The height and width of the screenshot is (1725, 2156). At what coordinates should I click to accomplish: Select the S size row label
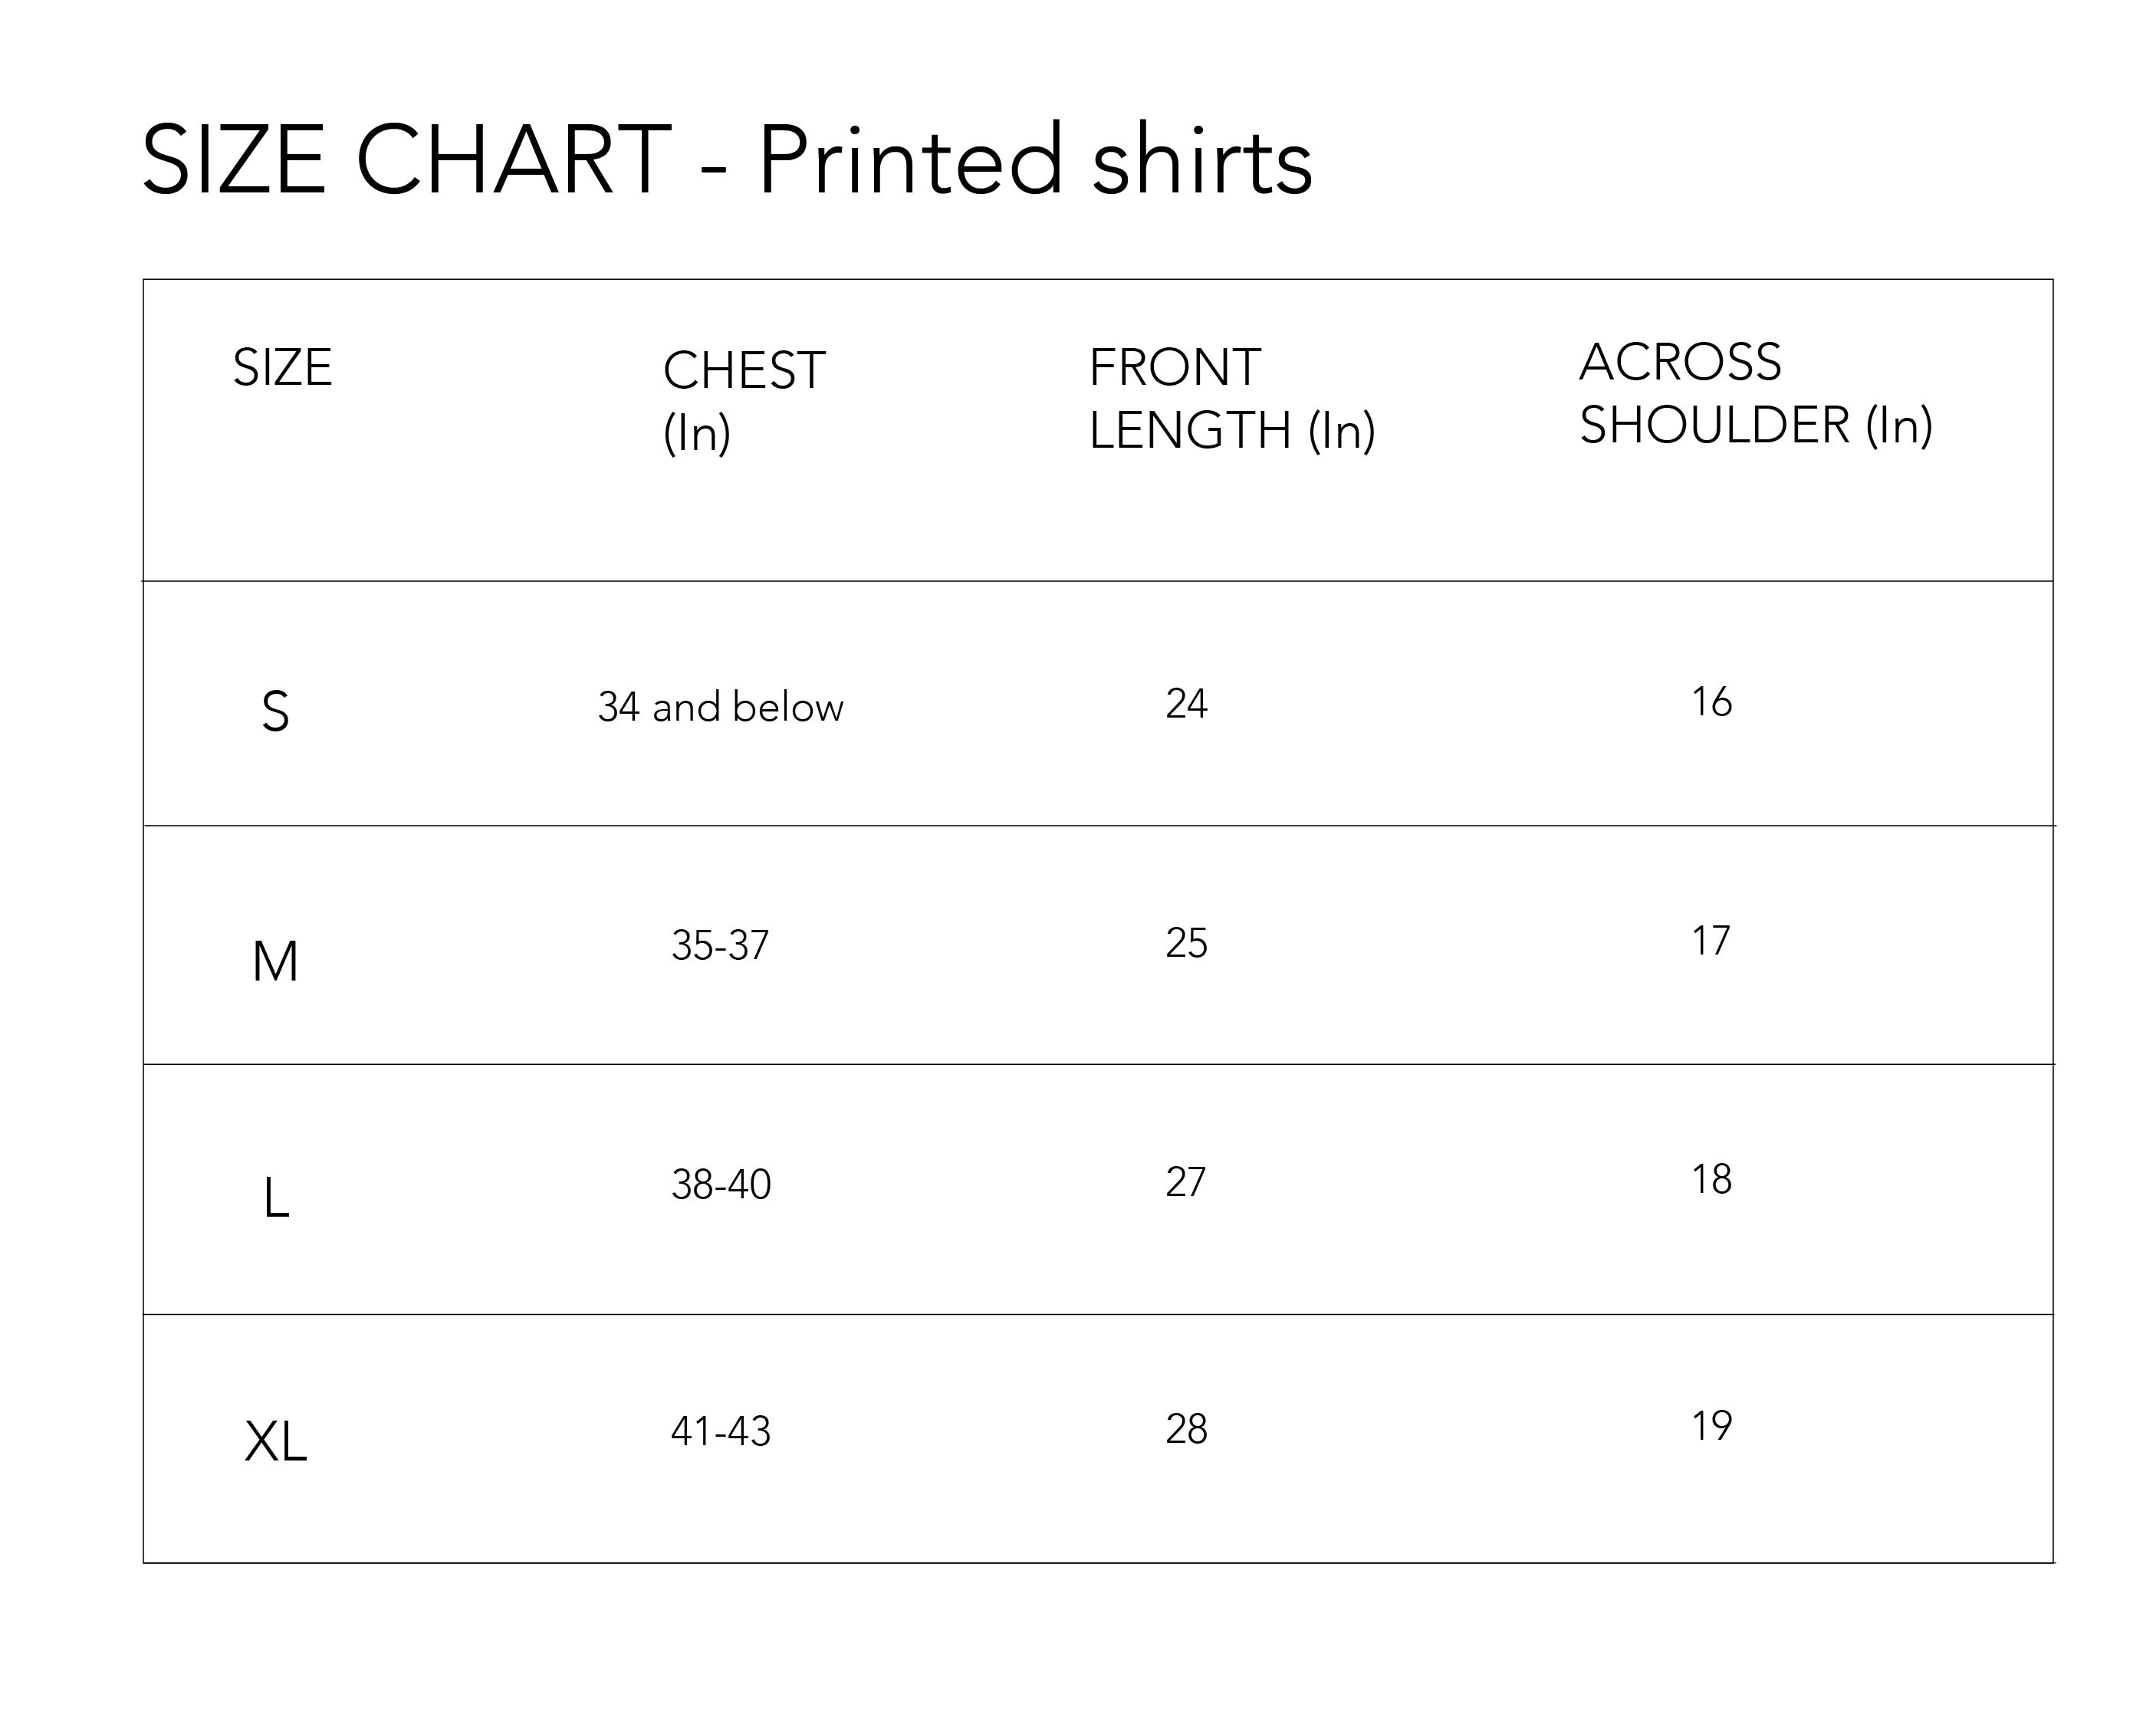(x=275, y=712)
